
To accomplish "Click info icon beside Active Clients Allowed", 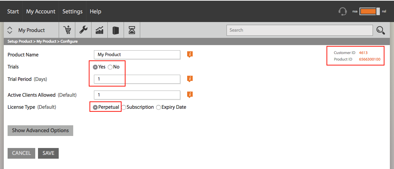I will click(x=190, y=95).
